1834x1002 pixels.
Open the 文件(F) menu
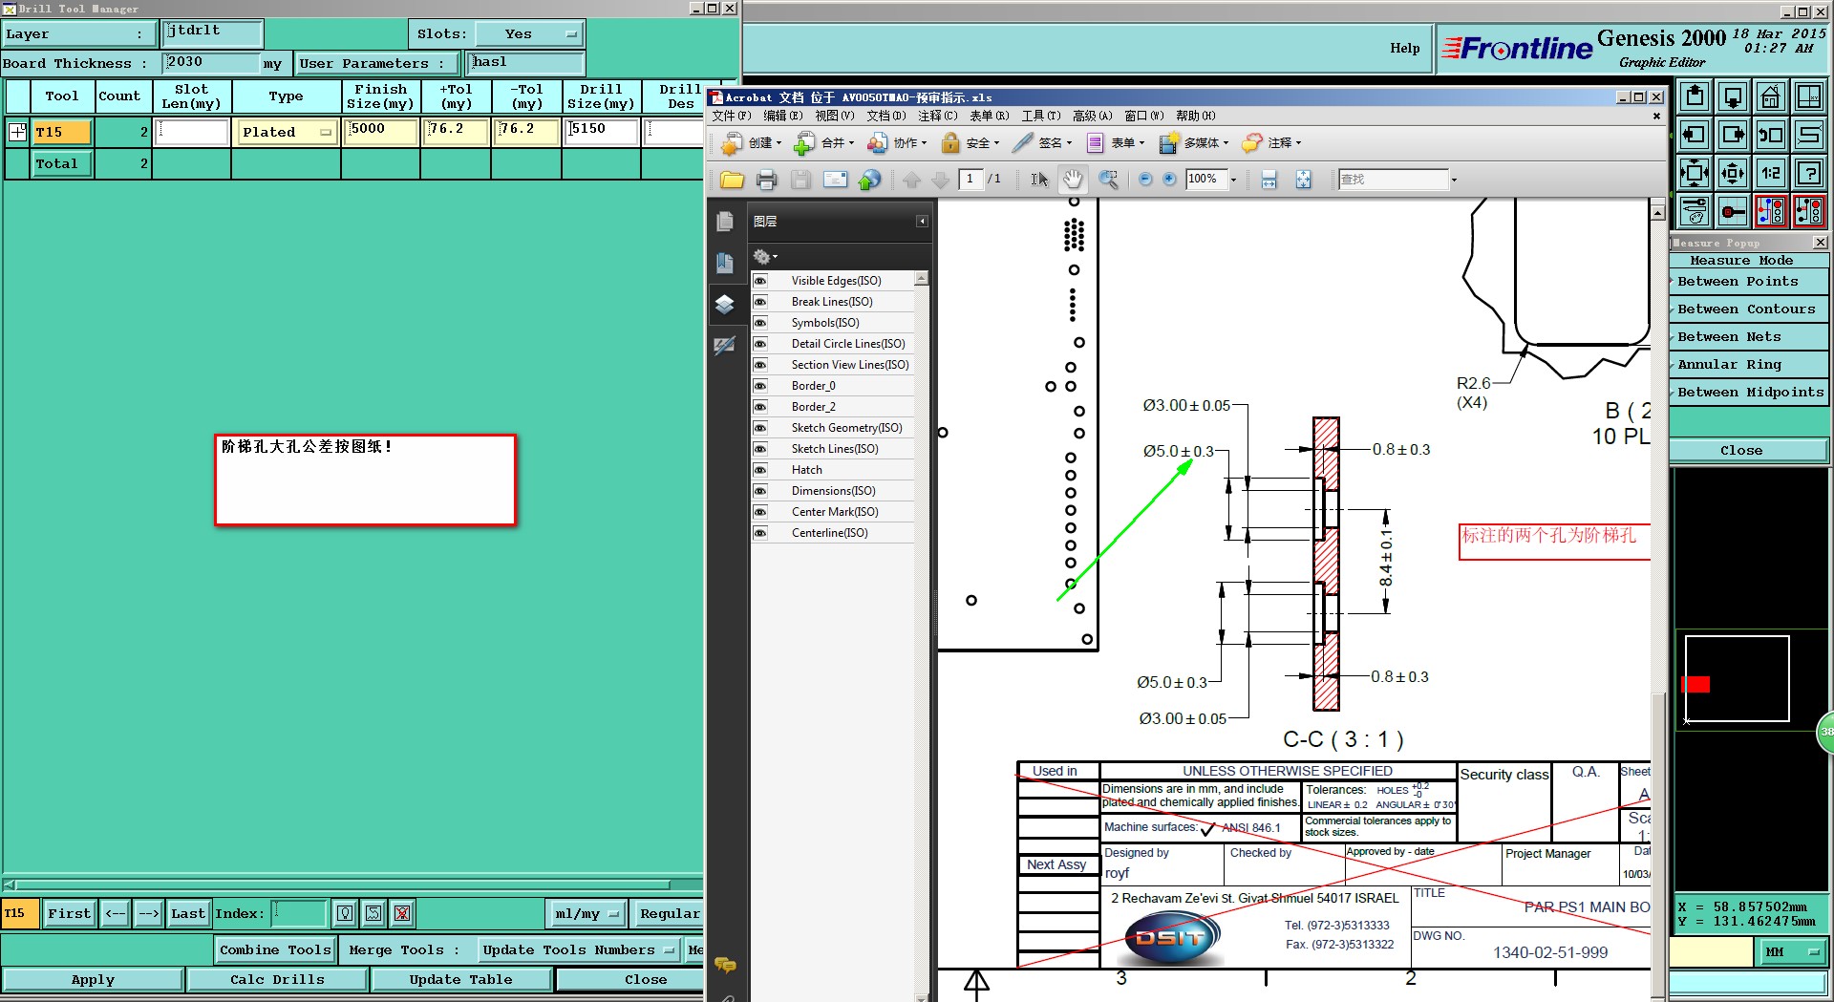(731, 116)
